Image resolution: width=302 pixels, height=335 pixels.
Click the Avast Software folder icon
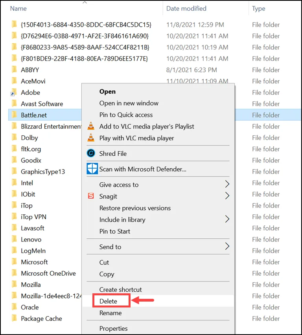14,103
